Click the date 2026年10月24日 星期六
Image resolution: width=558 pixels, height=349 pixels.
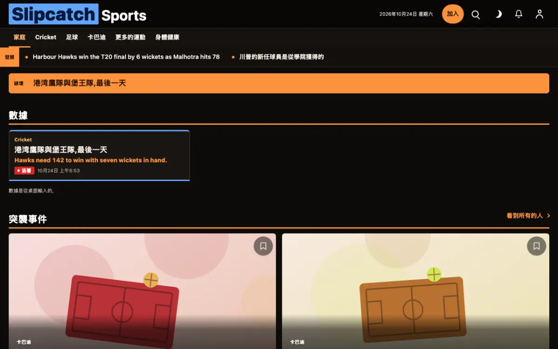[x=406, y=14]
